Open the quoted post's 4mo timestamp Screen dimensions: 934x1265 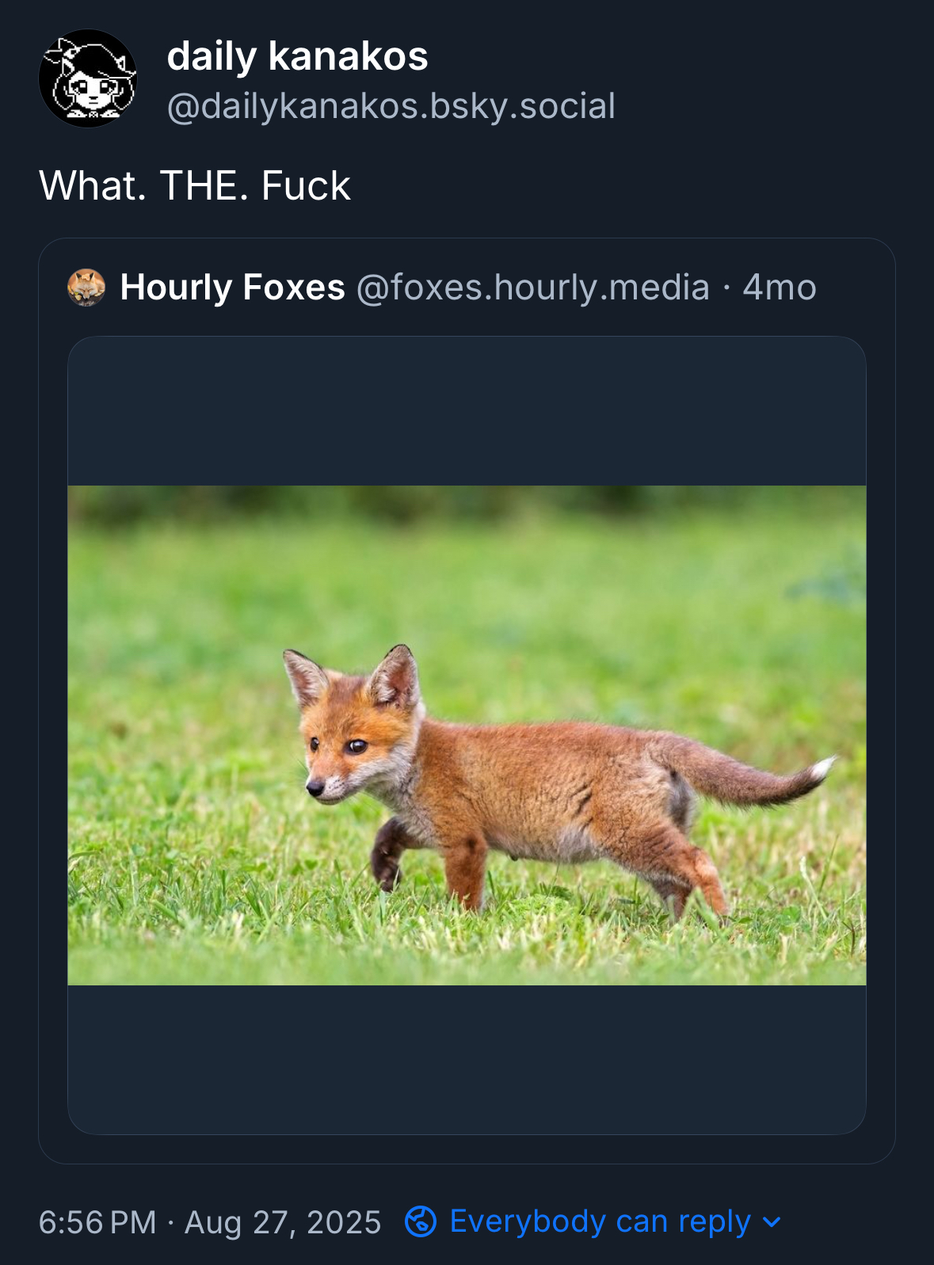[779, 288]
